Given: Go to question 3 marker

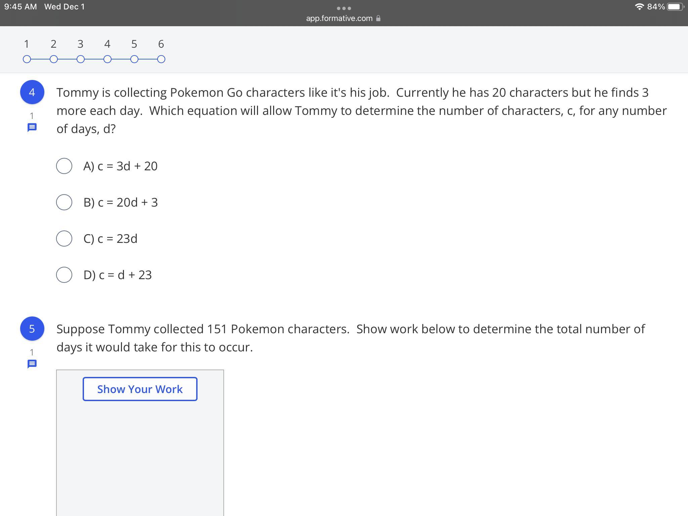Looking at the screenshot, I should coord(81,59).
